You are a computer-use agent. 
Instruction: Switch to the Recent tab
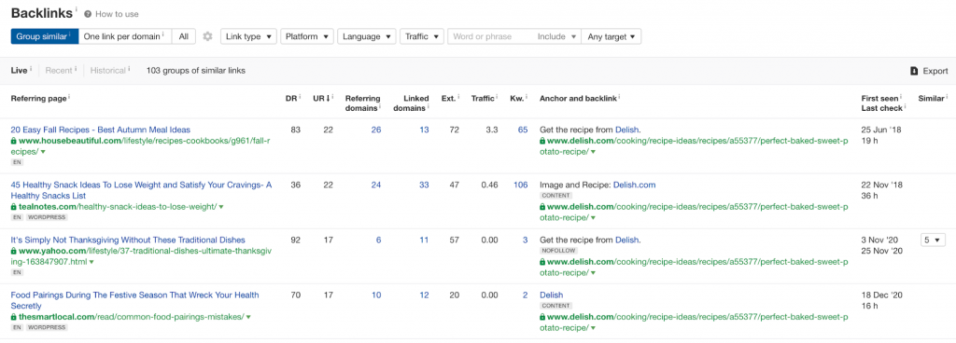click(x=59, y=71)
